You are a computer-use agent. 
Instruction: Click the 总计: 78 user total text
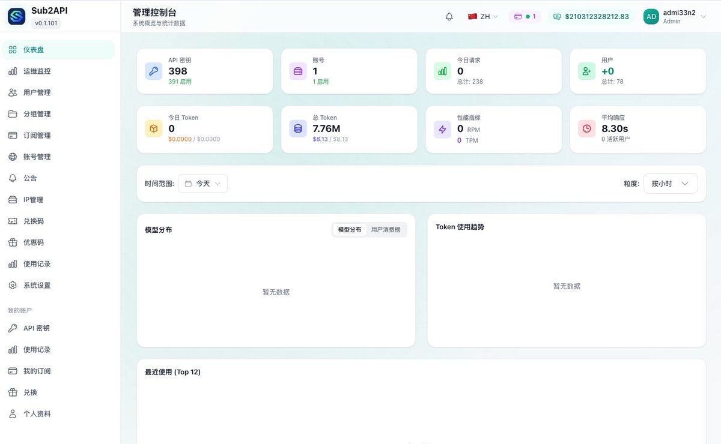tap(612, 82)
